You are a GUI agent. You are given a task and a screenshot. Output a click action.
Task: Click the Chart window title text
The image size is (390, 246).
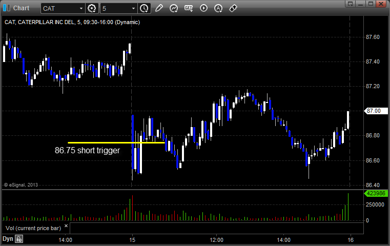[x=21, y=8]
